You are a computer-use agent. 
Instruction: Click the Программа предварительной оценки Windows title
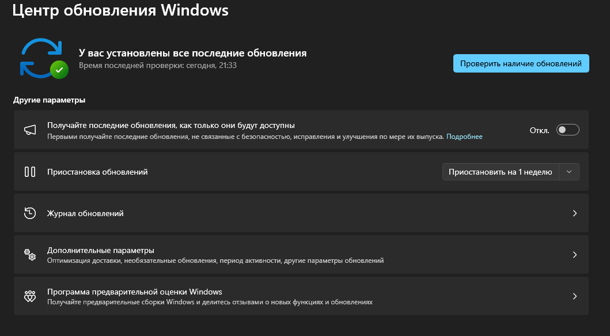(135, 292)
